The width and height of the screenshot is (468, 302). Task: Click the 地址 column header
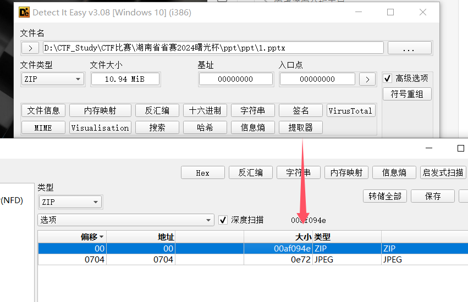click(x=141, y=237)
